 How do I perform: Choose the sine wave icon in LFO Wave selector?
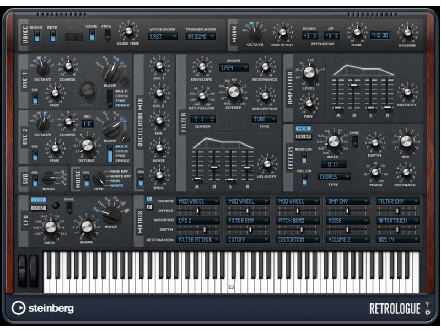click(96, 210)
